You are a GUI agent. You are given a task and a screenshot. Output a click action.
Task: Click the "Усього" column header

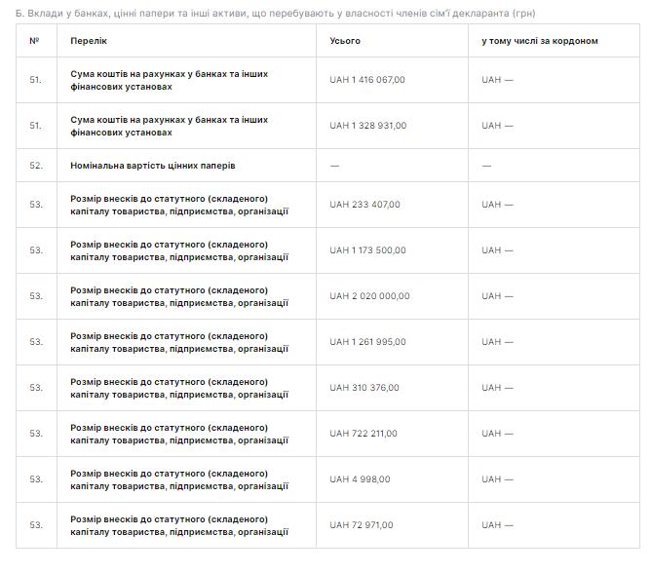pyautogui.click(x=345, y=41)
